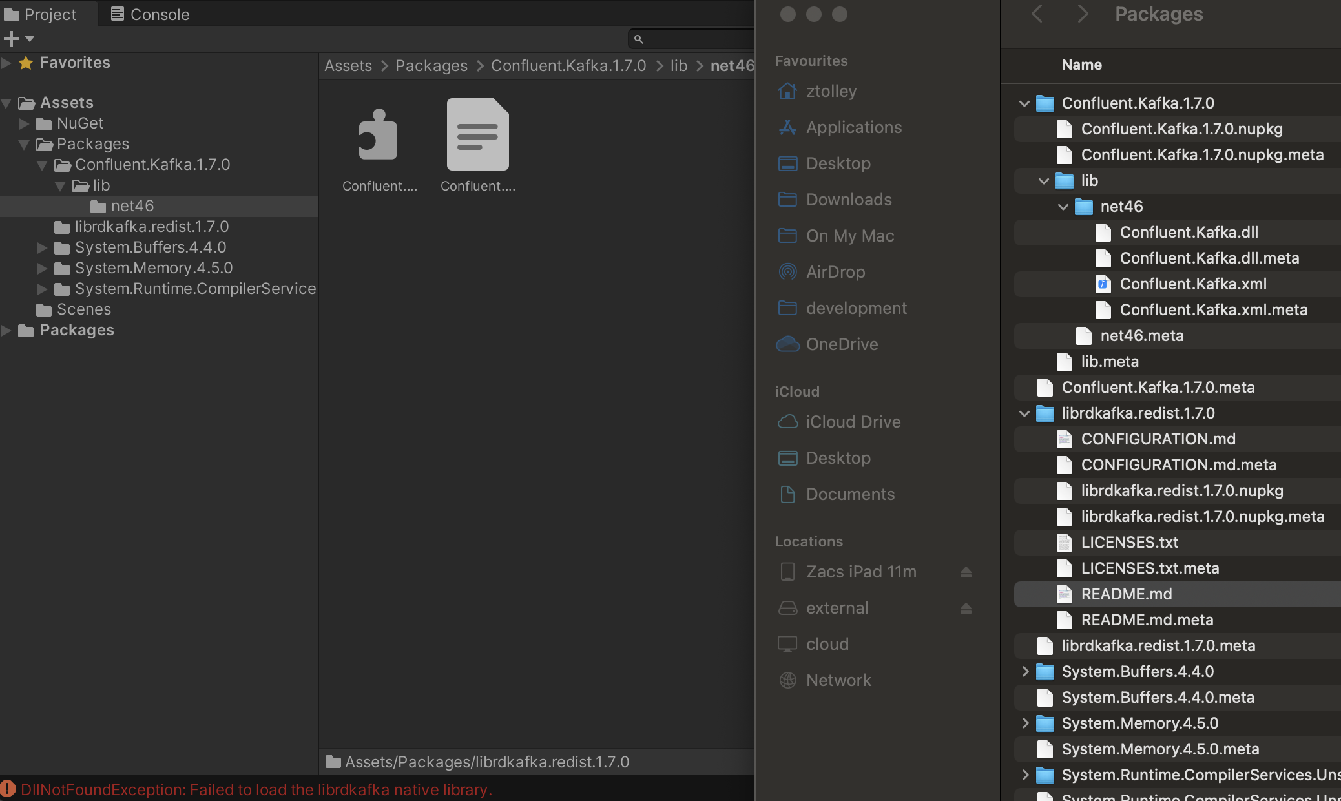The image size is (1341, 801).
Task: Open OneDrive from the Finder sidebar
Action: pos(842,344)
